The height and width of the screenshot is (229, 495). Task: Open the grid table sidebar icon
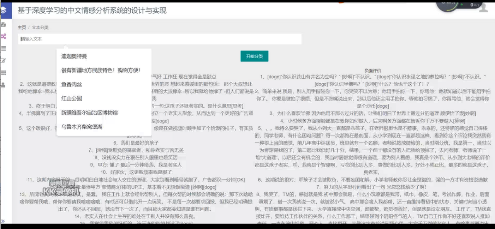pos(3,73)
